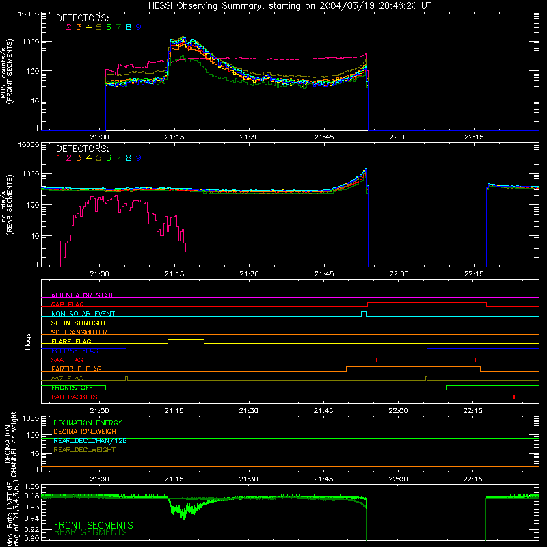Click 22:15 tick label under decimation plot
Image resolution: width=547 pixels, height=547 pixels.
click(x=472, y=479)
